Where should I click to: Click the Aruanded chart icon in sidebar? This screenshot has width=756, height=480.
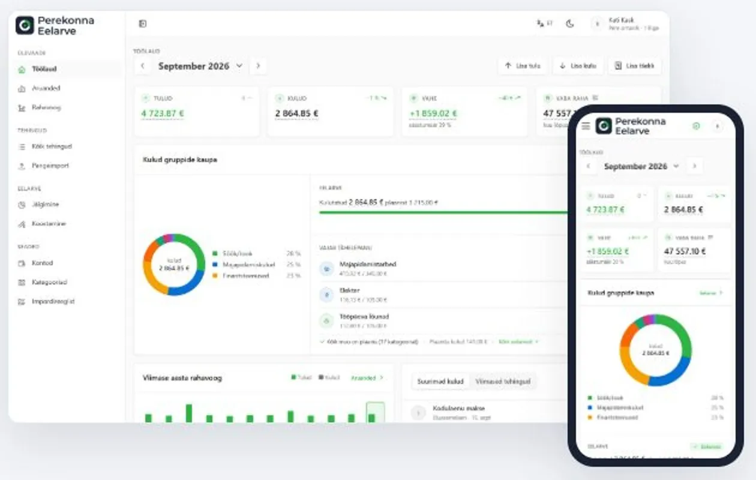(x=22, y=88)
